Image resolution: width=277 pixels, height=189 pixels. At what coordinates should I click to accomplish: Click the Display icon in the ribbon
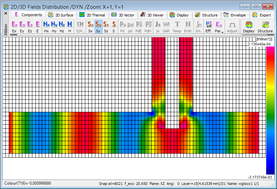(x=249, y=27)
